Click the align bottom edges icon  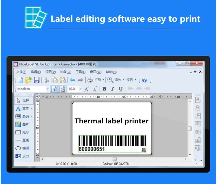tap(198, 140)
